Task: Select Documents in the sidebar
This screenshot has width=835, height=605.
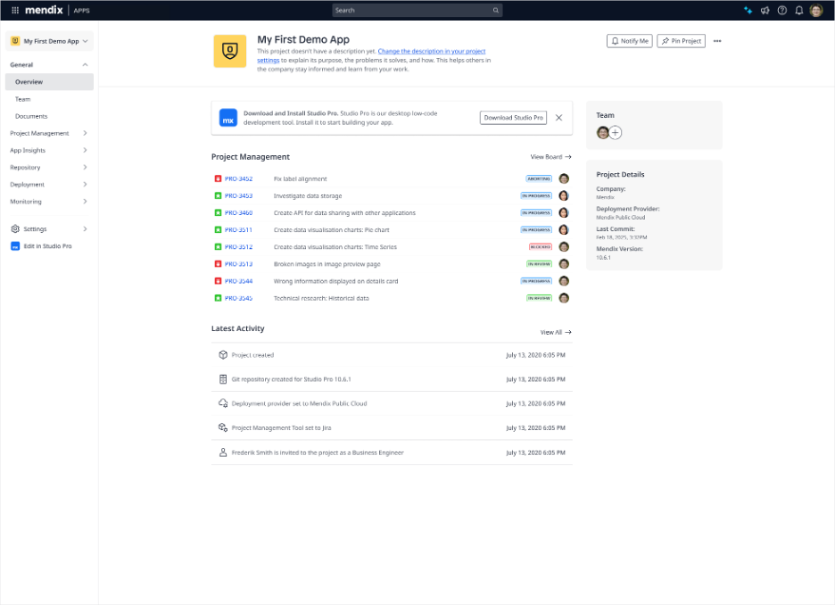Action: [31, 116]
